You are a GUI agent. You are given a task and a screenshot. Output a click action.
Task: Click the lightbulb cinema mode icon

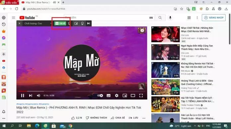pos(82,23)
